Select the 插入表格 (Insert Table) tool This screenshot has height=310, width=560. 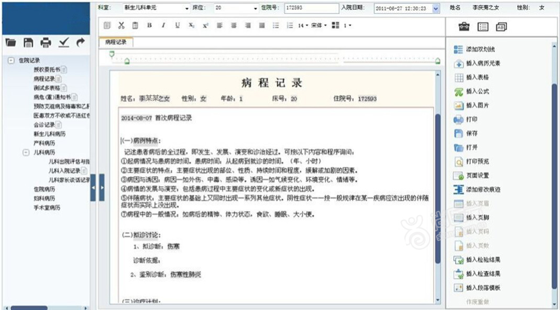[472, 77]
